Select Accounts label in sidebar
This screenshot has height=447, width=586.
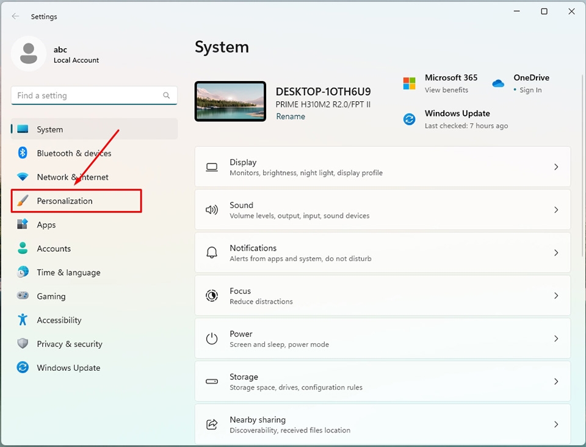point(54,249)
